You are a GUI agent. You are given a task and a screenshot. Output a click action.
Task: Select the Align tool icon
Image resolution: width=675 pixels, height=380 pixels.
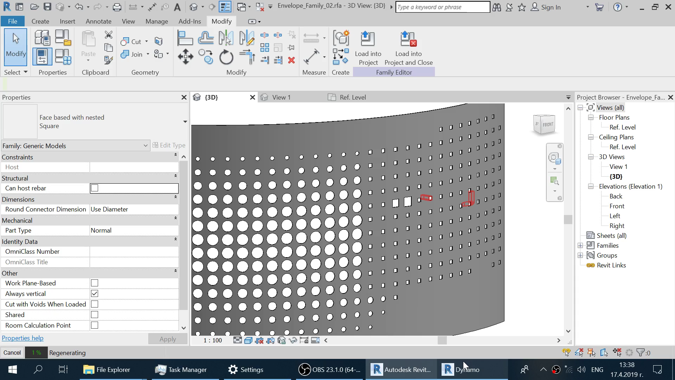pos(185,38)
